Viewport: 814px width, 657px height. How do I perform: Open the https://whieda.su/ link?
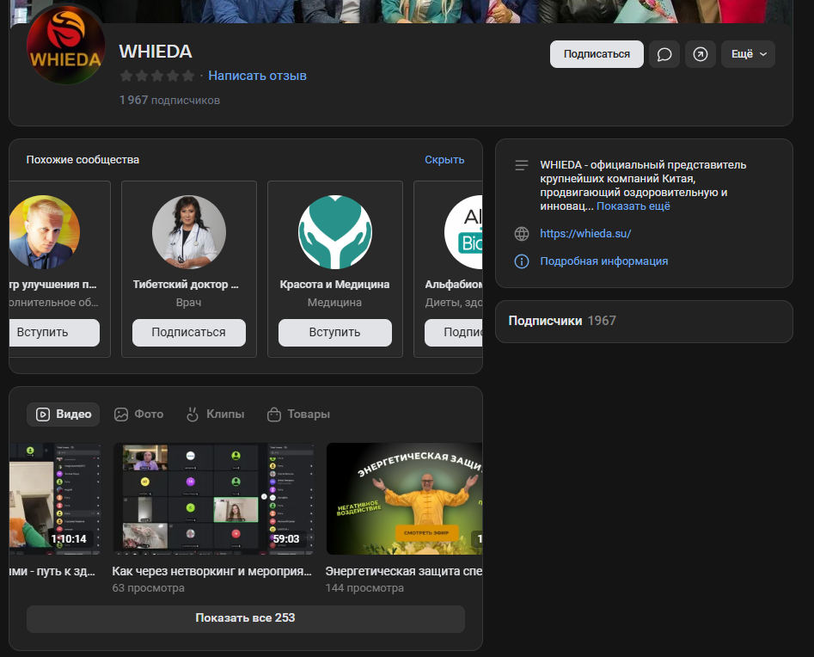tap(585, 234)
